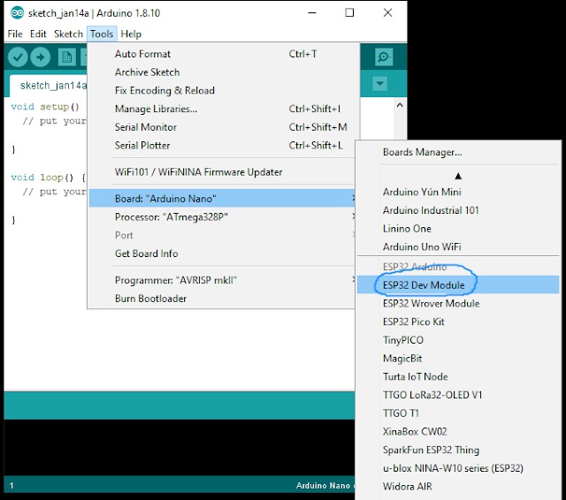Open the File menu

[15, 34]
